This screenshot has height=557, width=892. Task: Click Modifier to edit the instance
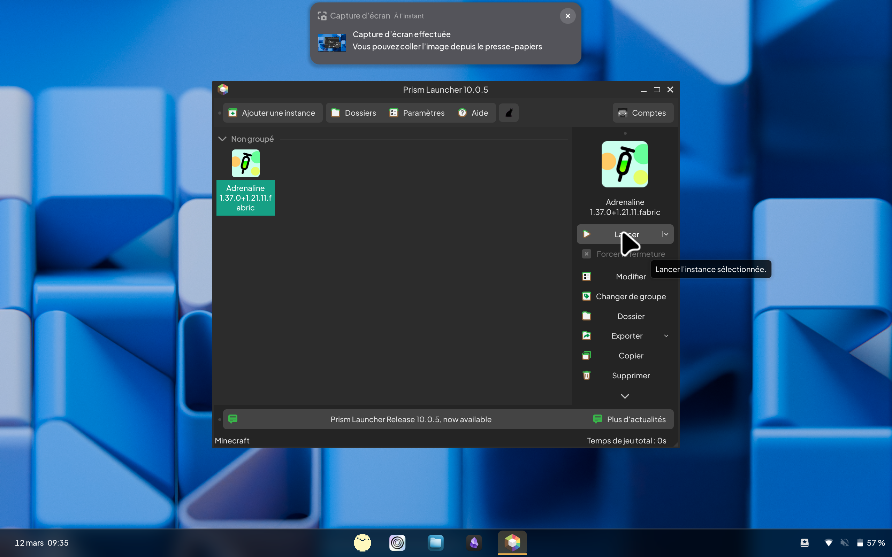[625, 276]
